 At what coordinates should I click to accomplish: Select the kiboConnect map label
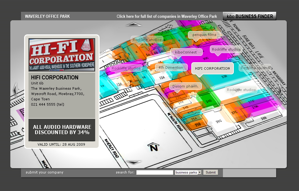pyautogui.click(x=186, y=52)
